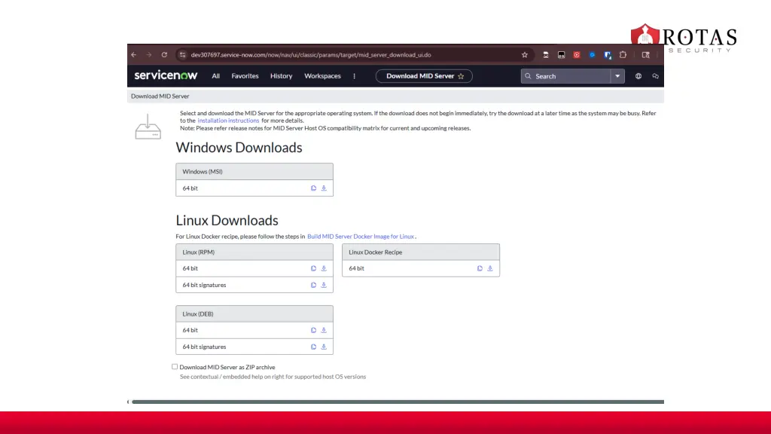Click the horizontal scrollbar at page bottom
Viewport: 771px width, 434px height.
pyautogui.click(x=398, y=402)
